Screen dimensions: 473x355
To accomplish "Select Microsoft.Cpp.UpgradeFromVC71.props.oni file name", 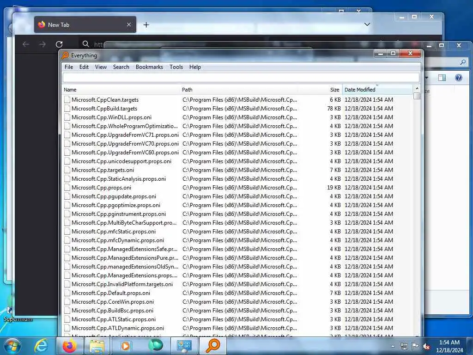I will [x=125, y=135].
